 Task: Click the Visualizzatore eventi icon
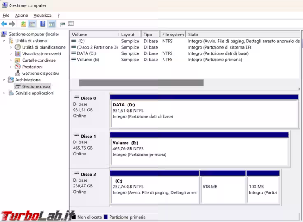[18, 53]
